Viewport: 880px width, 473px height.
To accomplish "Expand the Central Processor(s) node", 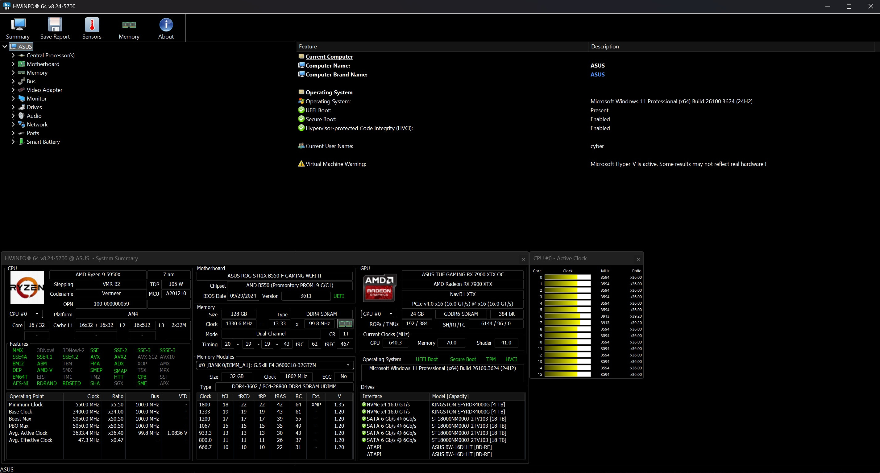I will 13,55.
